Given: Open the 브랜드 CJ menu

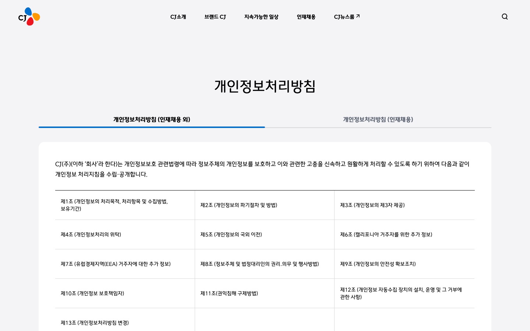Looking at the screenshot, I should (215, 17).
